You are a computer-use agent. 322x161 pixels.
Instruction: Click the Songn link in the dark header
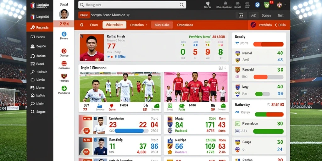point(266,15)
